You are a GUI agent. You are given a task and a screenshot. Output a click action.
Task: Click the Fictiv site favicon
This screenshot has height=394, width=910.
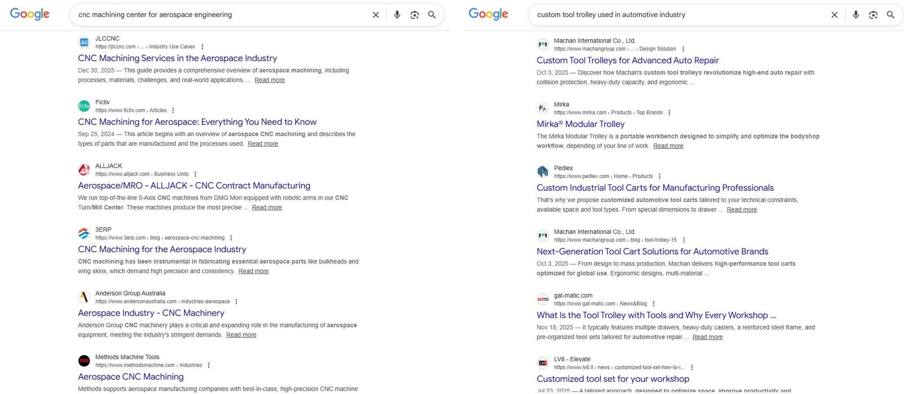click(x=84, y=106)
